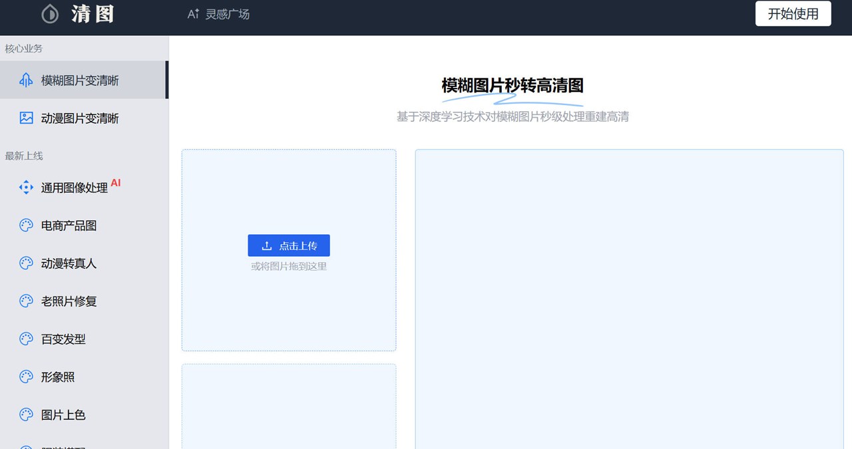The width and height of the screenshot is (852, 449).
Task: Click the 清图 brand name text
Action: pos(93,14)
